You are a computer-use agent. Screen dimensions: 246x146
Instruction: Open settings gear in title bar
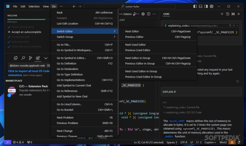(x=212, y=6)
